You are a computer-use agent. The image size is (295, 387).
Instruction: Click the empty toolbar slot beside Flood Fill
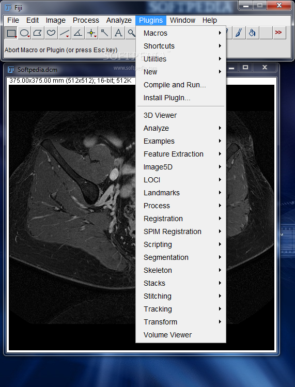tap(266, 33)
